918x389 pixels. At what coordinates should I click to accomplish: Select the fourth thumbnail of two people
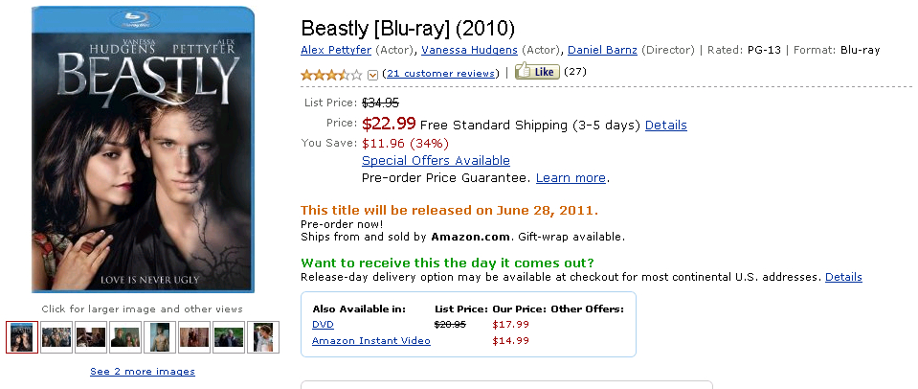click(125, 337)
